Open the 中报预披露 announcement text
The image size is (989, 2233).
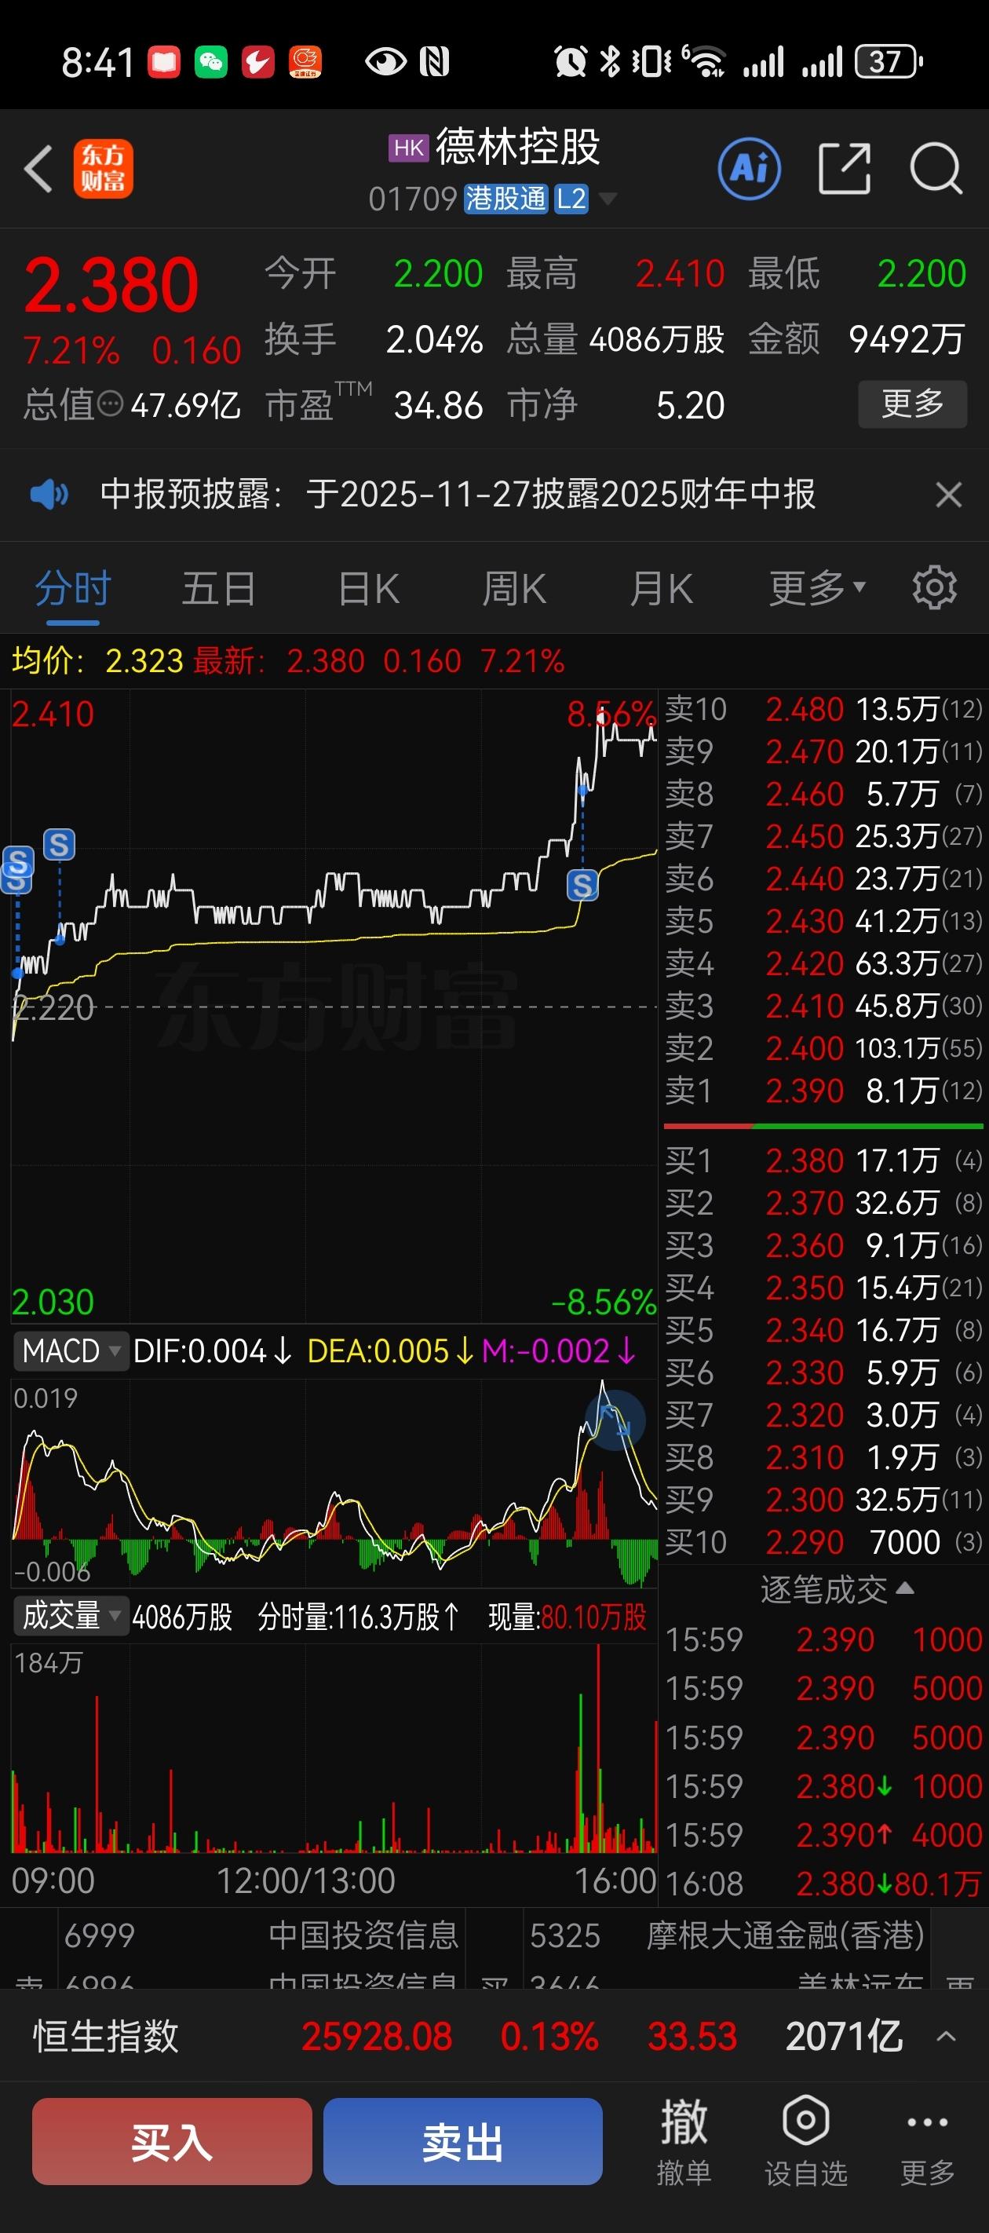[x=458, y=494]
